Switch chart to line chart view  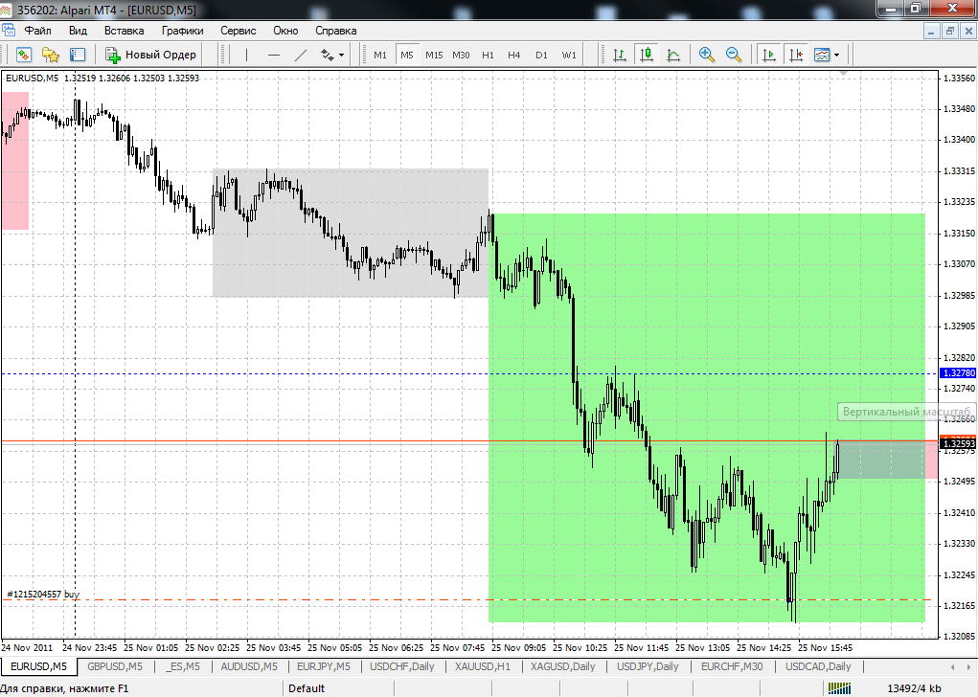(x=673, y=55)
